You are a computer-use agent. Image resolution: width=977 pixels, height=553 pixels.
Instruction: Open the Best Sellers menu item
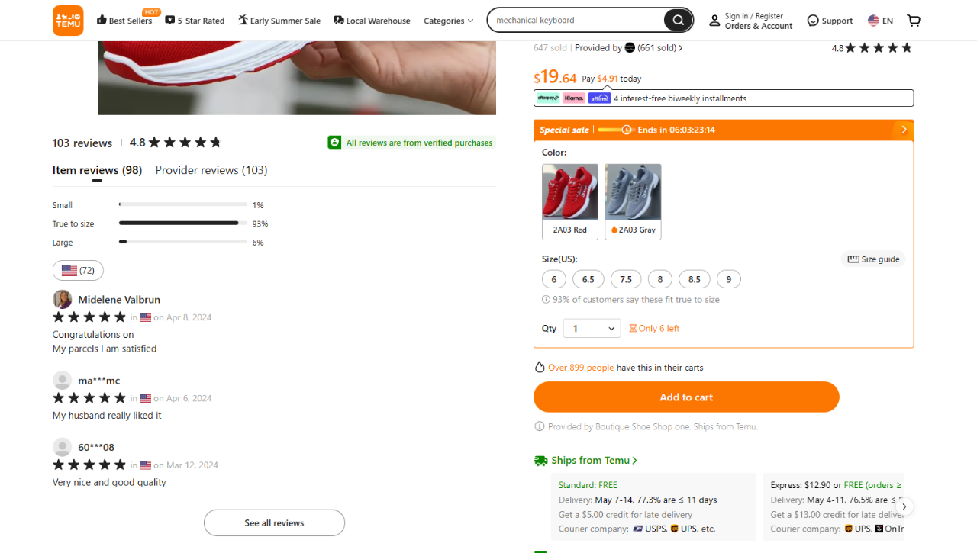(124, 21)
